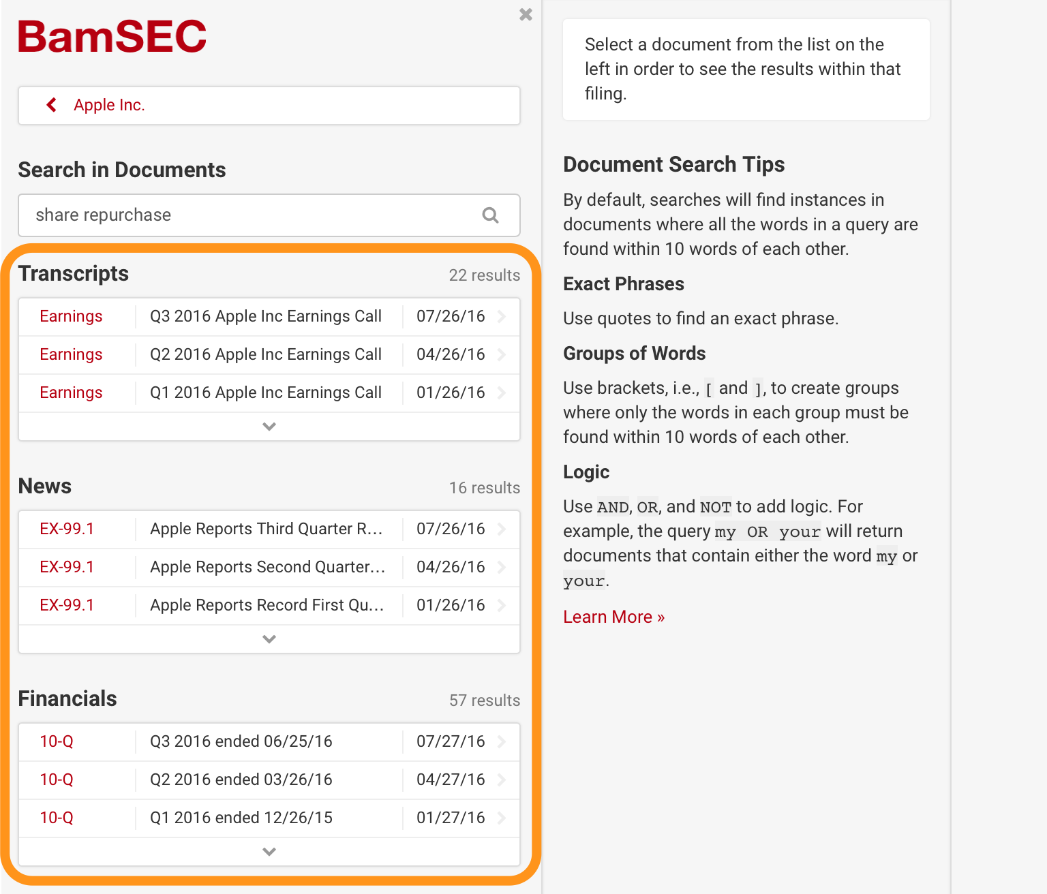Expand more Financials results

click(269, 852)
